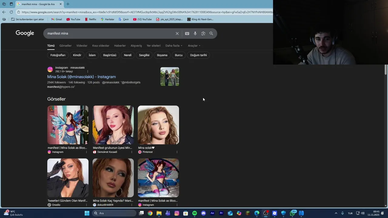Expand the 'Araçlar' tools dropdown
This screenshot has width=388, height=218.
(x=194, y=46)
